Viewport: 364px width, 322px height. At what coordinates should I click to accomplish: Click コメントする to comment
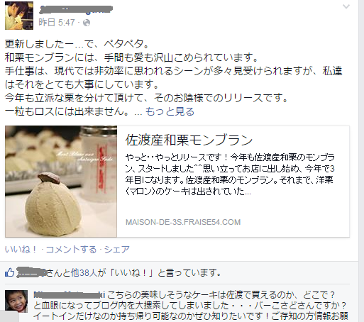coord(71,249)
